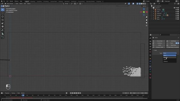Click the green Y axis gizmo circle

click(x=144, y=12)
